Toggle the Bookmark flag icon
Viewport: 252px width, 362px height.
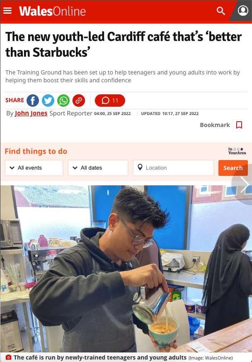pyautogui.click(x=239, y=125)
